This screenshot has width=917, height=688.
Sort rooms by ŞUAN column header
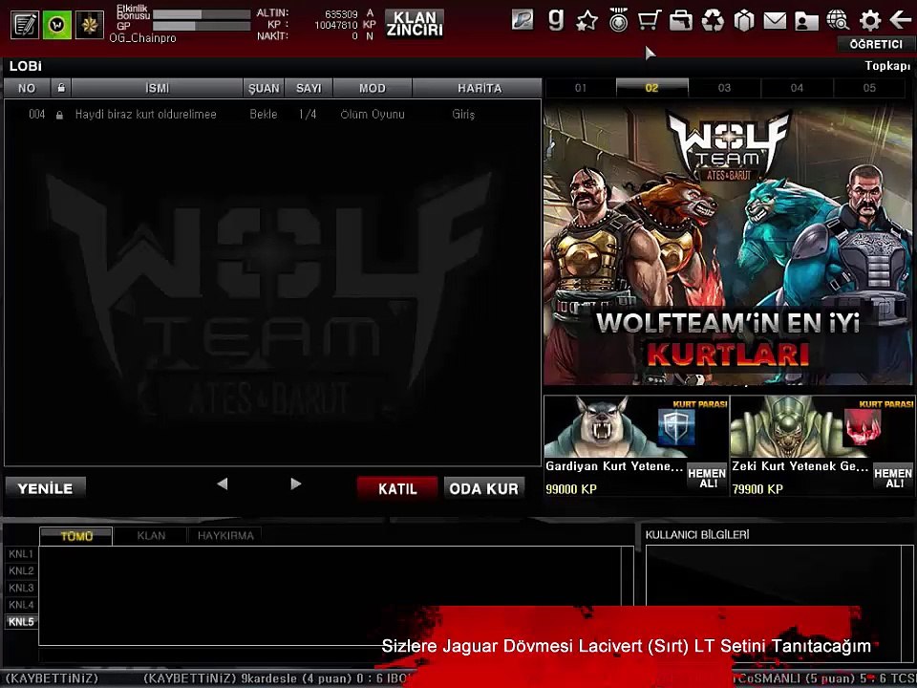[x=264, y=88]
